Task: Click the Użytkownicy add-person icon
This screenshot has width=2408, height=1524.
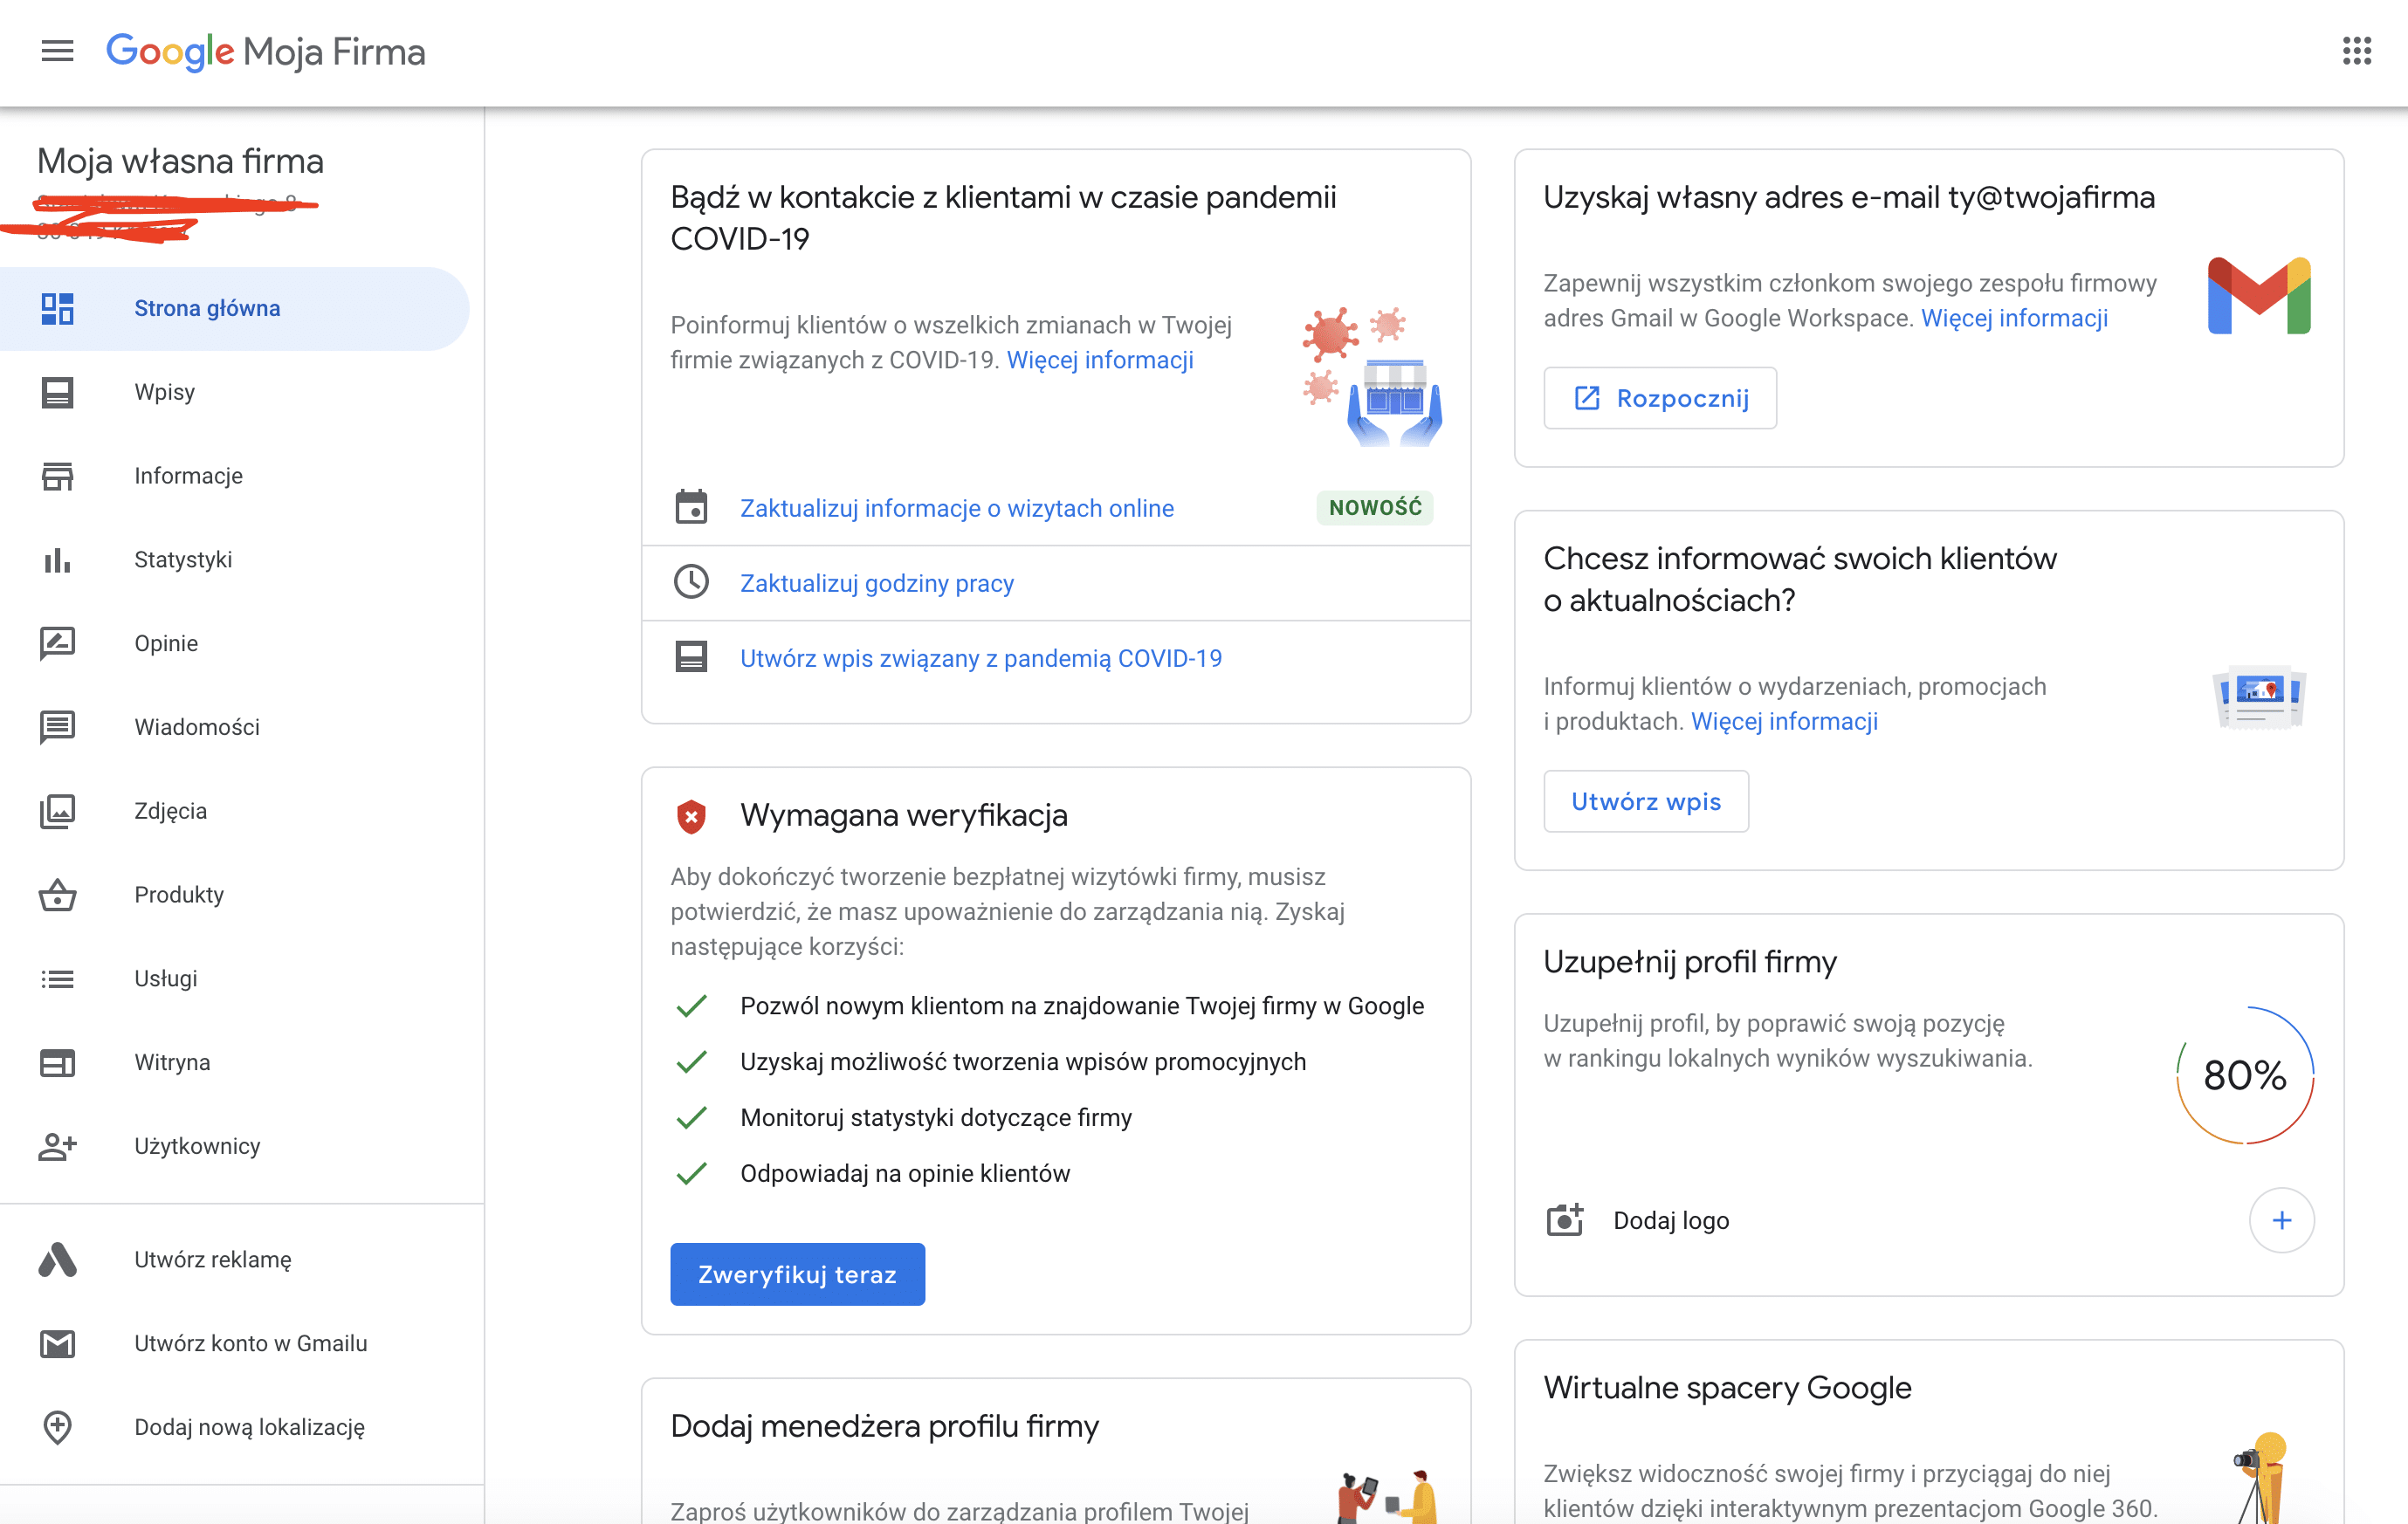Action: (x=57, y=1146)
